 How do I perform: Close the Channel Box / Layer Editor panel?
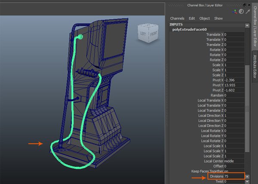[x=249, y=5]
